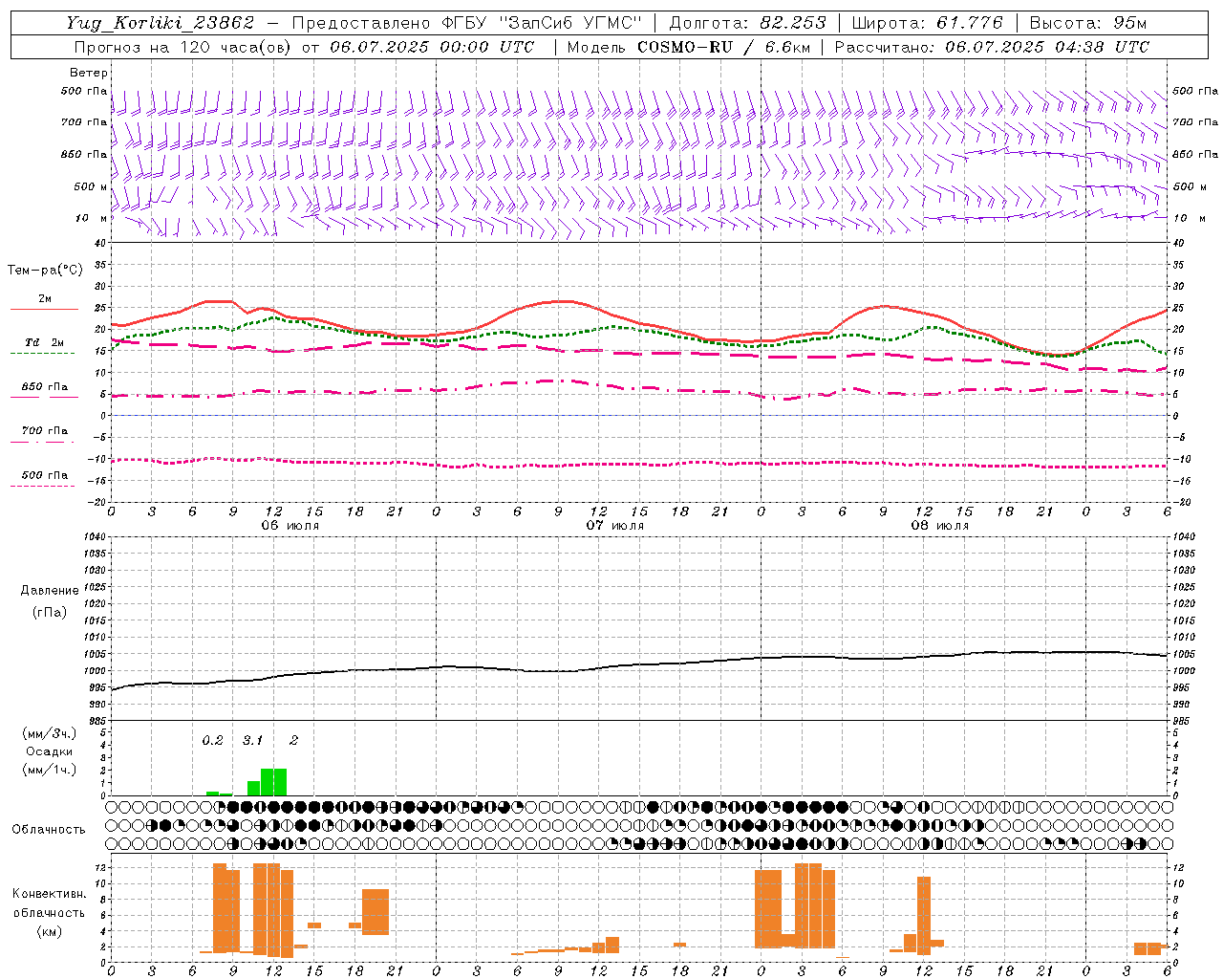
Task: Click the orange convective bar between 18 and 21 on 06 июля
Action: tap(375, 912)
